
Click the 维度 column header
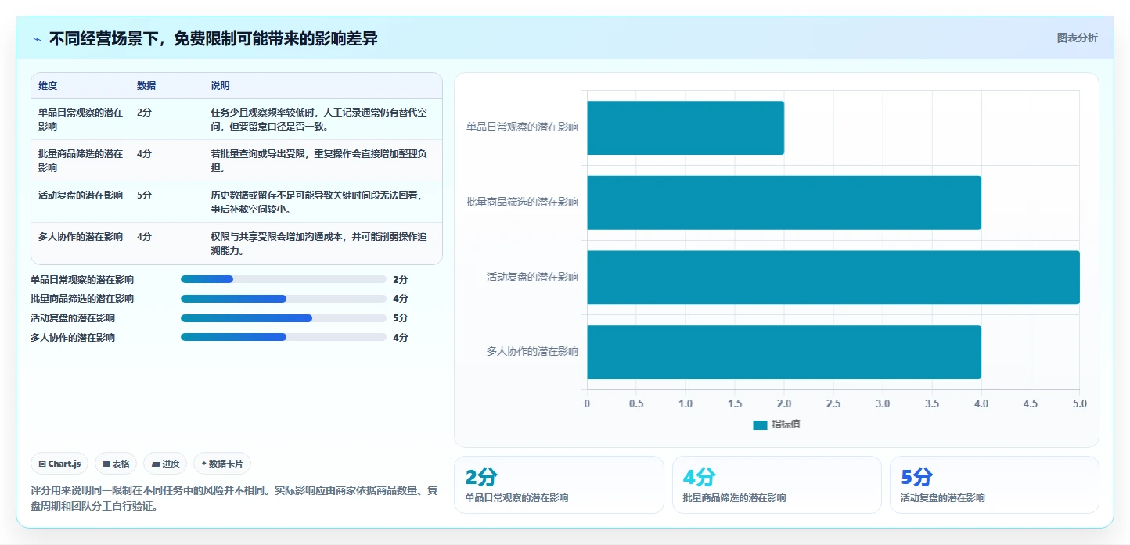48,86
